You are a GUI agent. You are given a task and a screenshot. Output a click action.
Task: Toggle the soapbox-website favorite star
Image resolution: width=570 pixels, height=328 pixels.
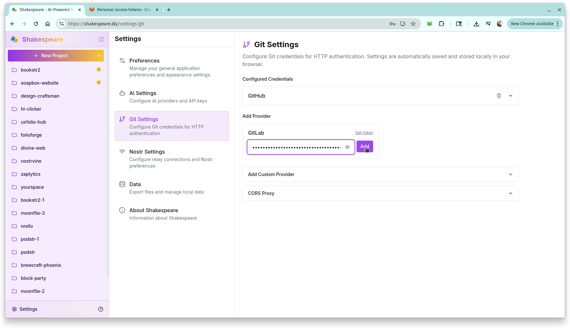99,82
